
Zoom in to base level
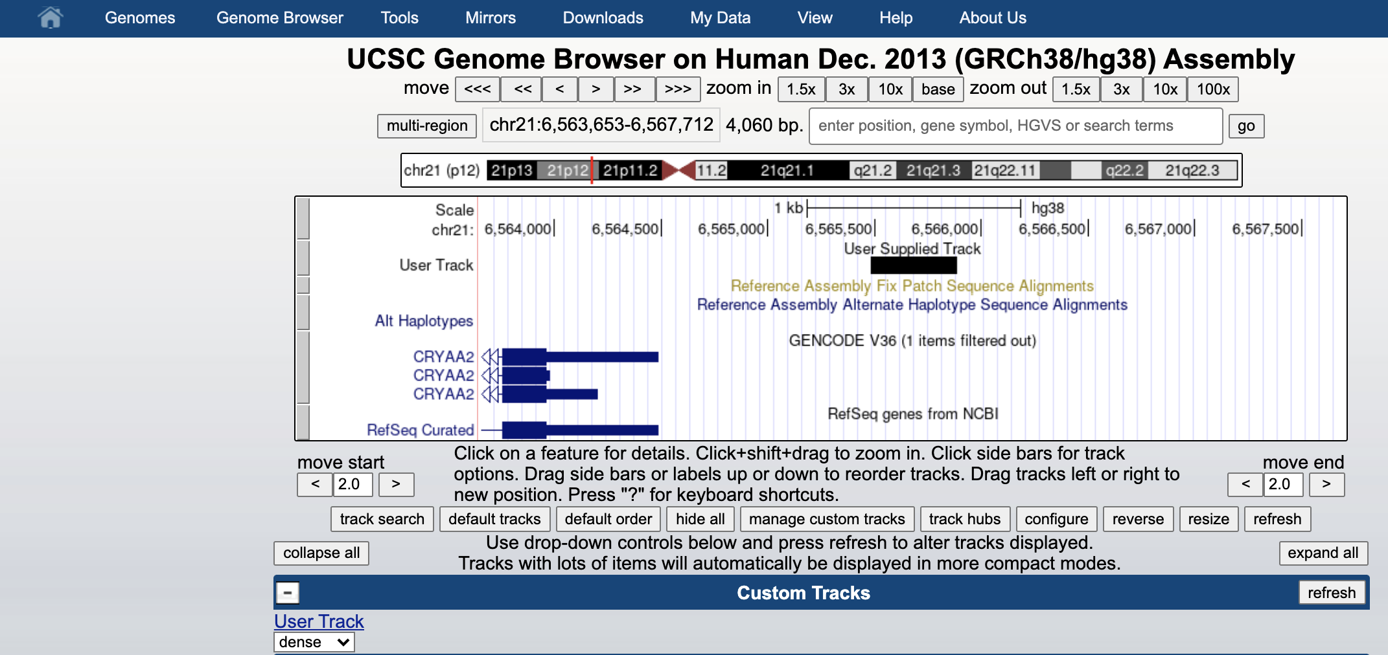938,89
